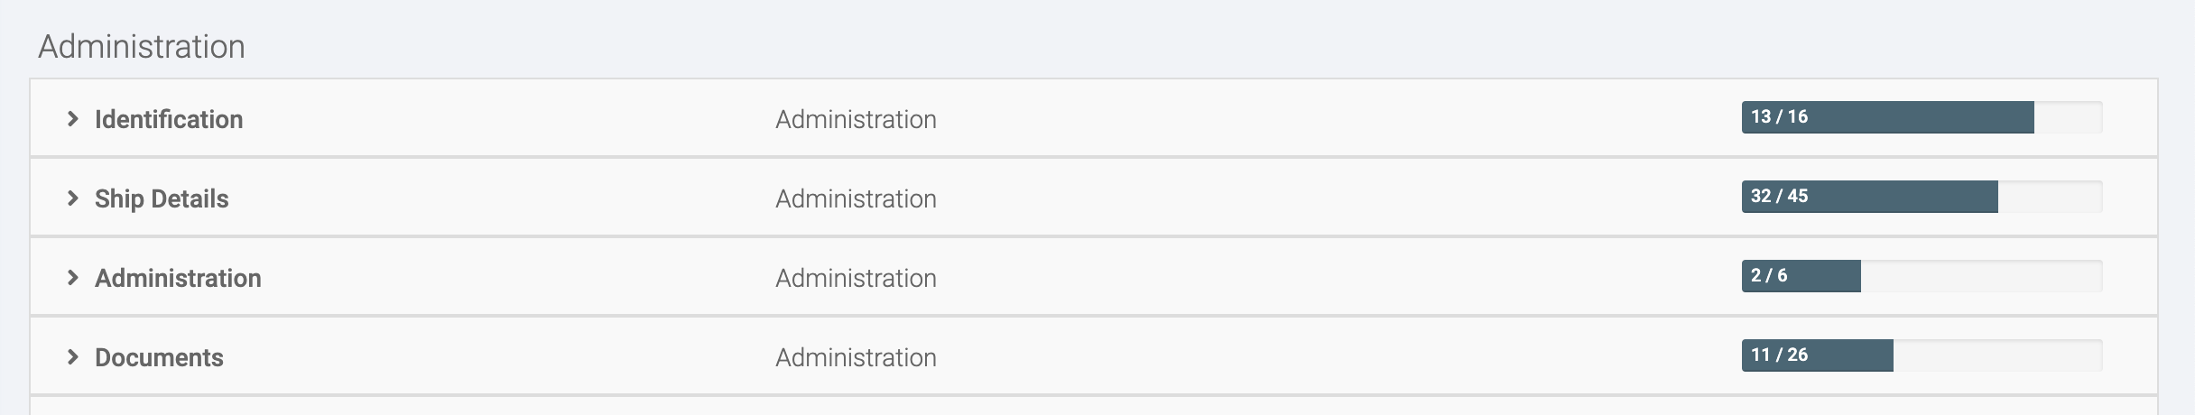Click the chevron beside the Administration row

coord(73,278)
